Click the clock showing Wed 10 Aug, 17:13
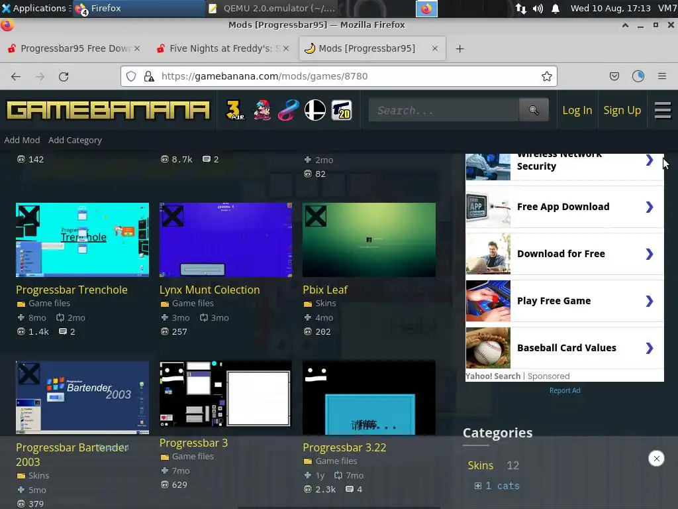The width and height of the screenshot is (678, 509). 610,8
